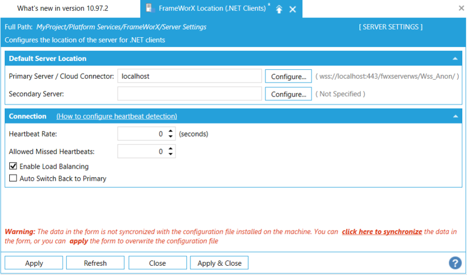The width and height of the screenshot is (467, 275).
Task: Click the Close button
Action: point(158,263)
